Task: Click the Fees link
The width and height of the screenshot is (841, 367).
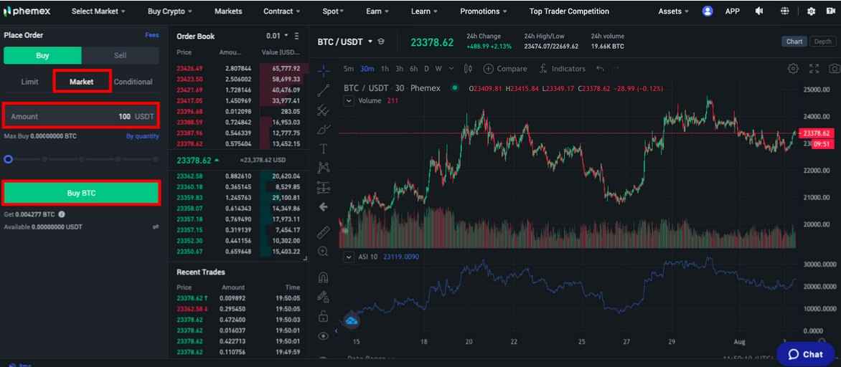Action: coord(152,35)
